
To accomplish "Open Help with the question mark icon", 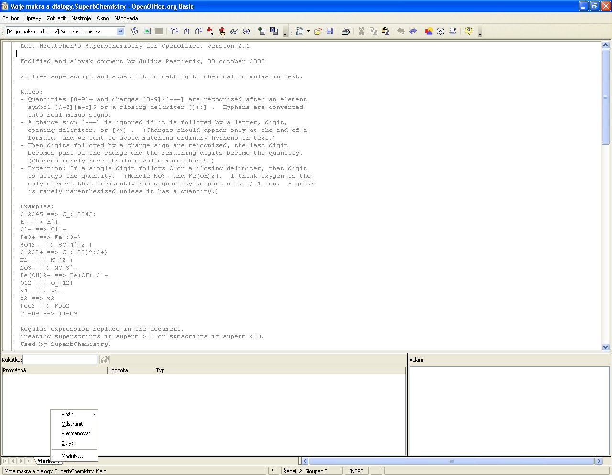I will 469,31.
